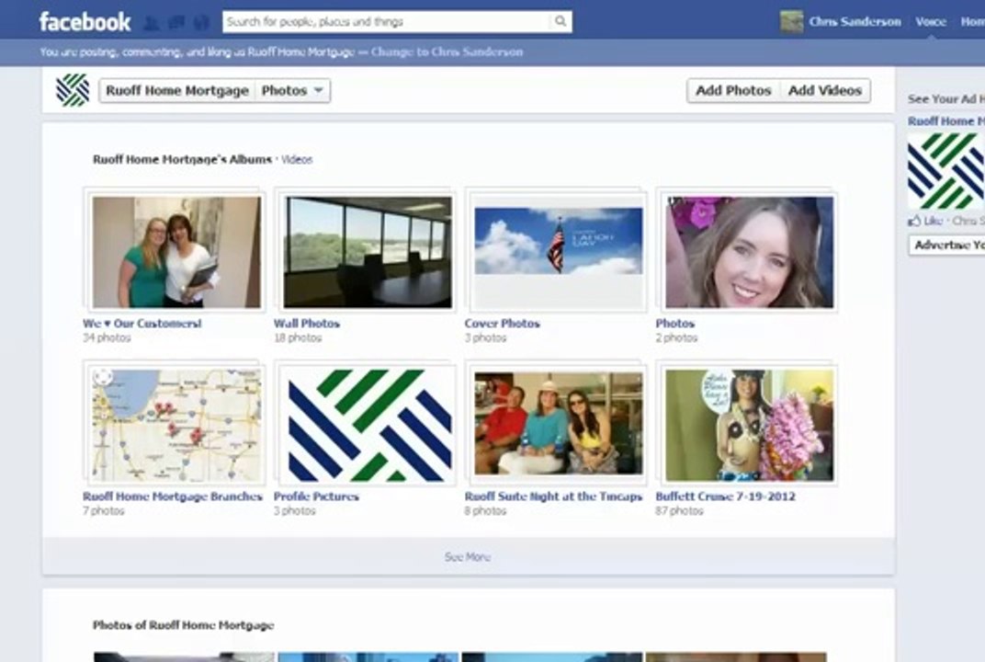Expand the Photos dropdown
Viewport: 985px width, 662px height.
click(292, 90)
